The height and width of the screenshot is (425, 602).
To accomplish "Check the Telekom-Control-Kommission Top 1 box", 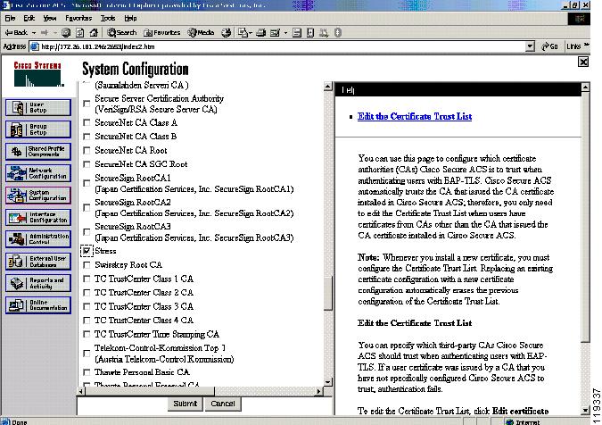I will [x=87, y=354].
